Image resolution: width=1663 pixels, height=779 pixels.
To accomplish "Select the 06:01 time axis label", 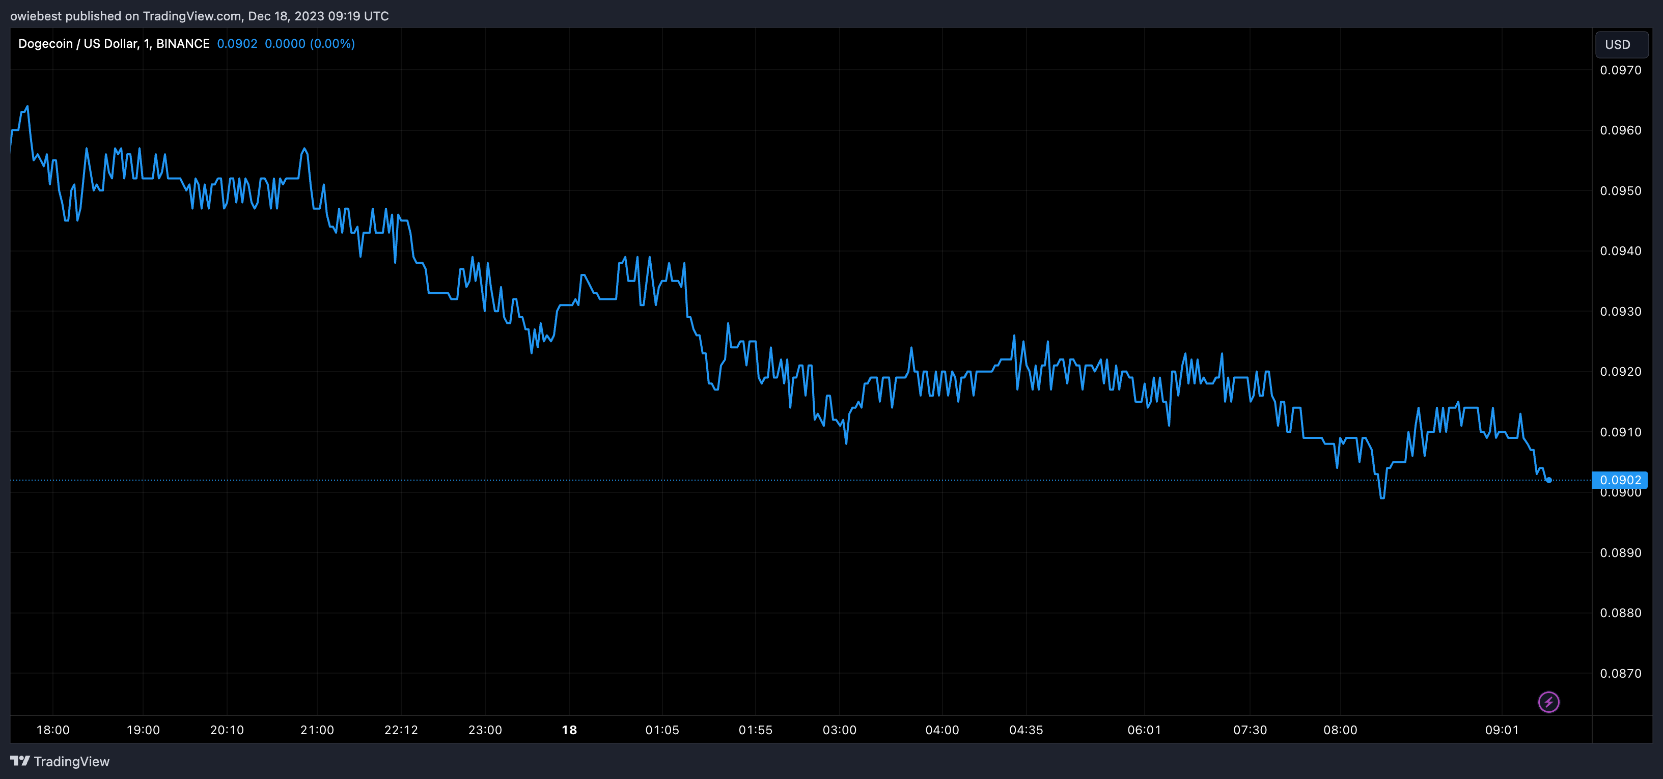I will 1144,730.
